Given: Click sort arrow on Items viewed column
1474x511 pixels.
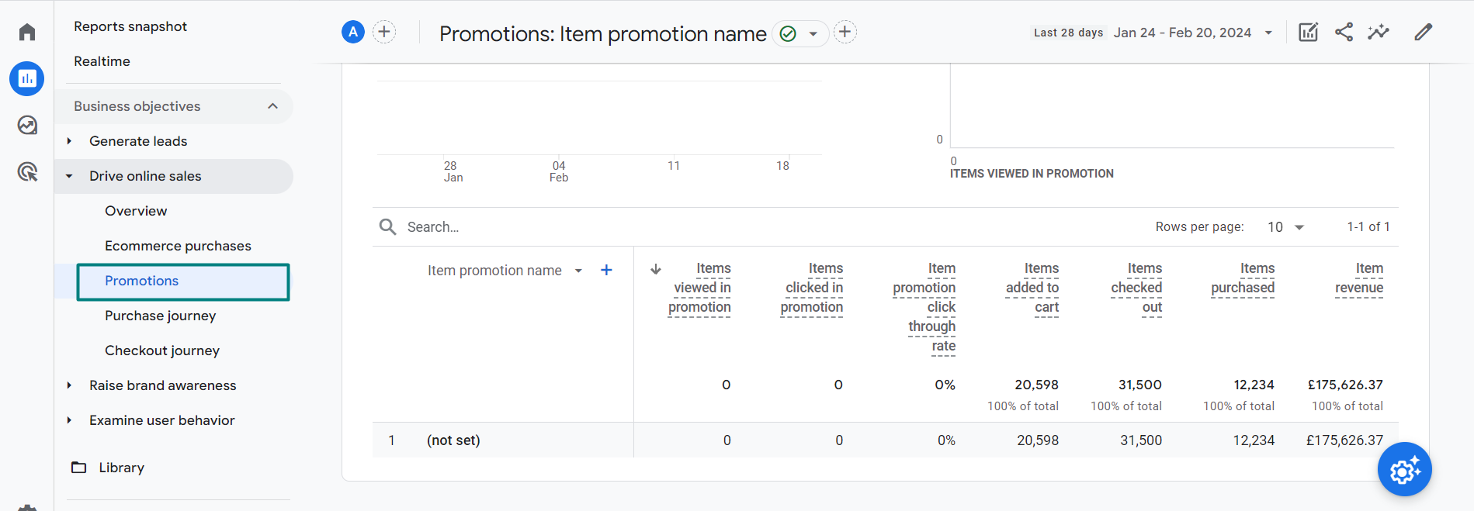Looking at the screenshot, I should point(656,269).
